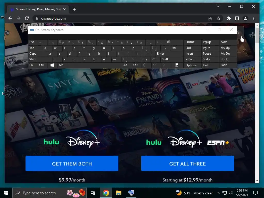Click the Chrome forward arrow

tap(19, 18)
